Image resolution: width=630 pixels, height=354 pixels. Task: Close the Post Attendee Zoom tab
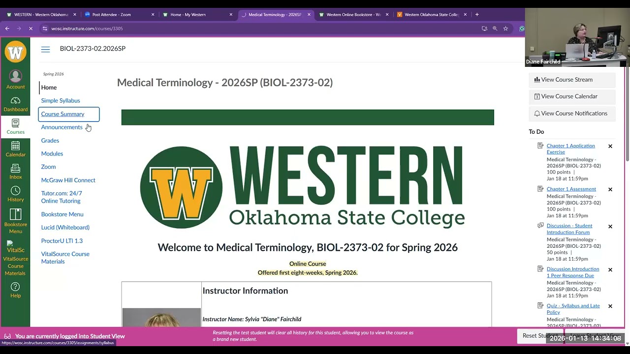point(153,14)
